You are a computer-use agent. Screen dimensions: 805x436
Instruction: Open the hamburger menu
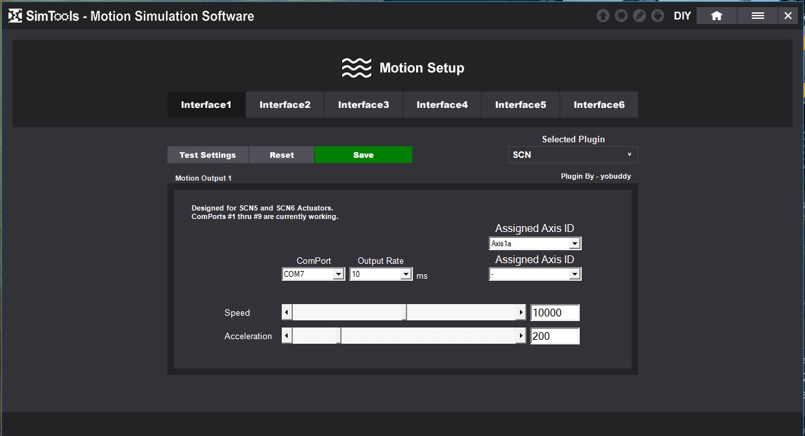[x=758, y=16]
